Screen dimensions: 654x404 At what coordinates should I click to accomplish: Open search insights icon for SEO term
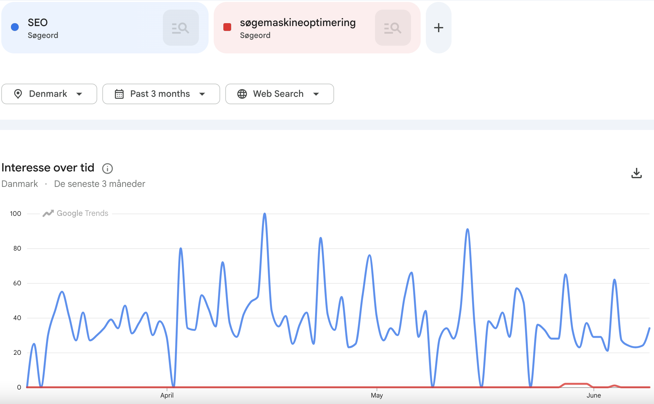[181, 28]
